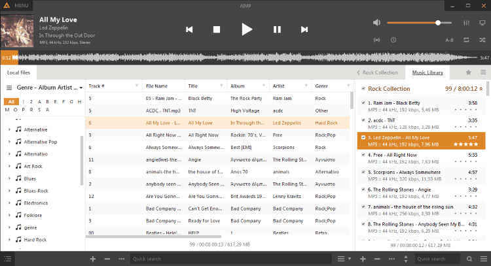The height and width of the screenshot is (266, 491).
Task: Expand the Hard Rock genre node
Action: (9, 239)
